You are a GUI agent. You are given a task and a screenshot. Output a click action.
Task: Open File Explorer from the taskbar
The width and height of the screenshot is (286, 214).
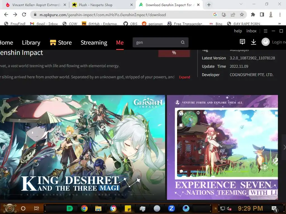click(98, 208)
